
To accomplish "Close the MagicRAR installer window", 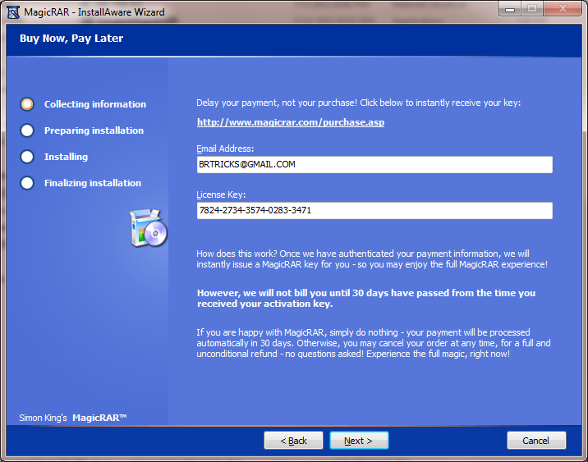I will pyautogui.click(x=563, y=9).
